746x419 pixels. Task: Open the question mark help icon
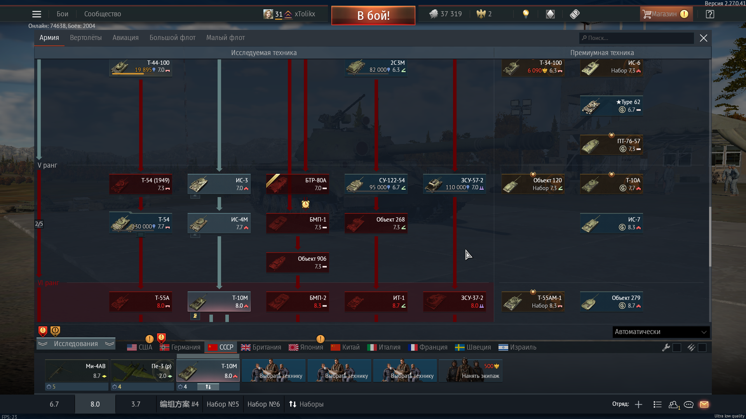(710, 14)
